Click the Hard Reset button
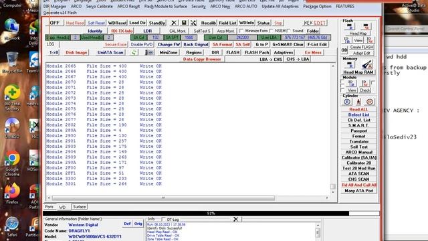Image resolution: width=428 pixels, height=241 pixels. (x=75, y=23)
